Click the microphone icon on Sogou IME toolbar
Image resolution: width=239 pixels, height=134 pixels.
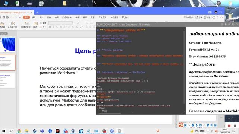point(197,125)
